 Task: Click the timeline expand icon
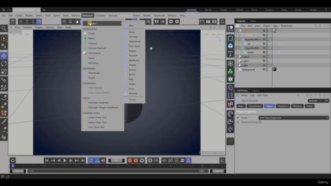click(222, 161)
